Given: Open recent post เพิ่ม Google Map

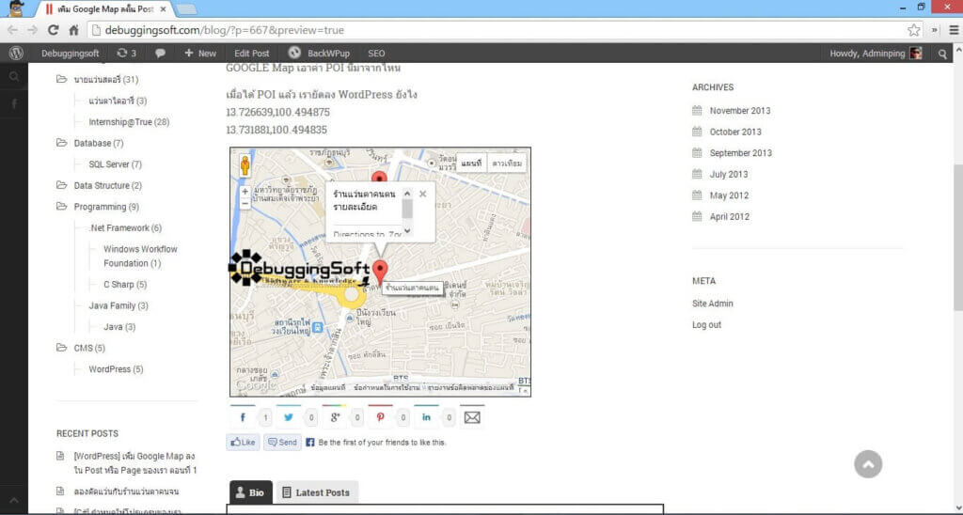Looking at the screenshot, I should [135, 463].
